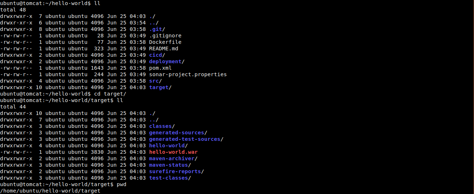Viewport: 474px width, 194px height.
Task: Click the maven-status directory name
Action: point(169,165)
